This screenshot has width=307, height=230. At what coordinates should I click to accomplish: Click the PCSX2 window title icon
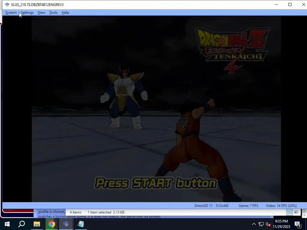[7, 4]
